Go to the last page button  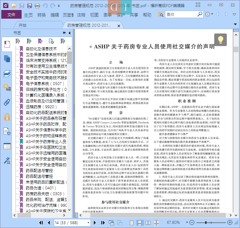(103, 223)
